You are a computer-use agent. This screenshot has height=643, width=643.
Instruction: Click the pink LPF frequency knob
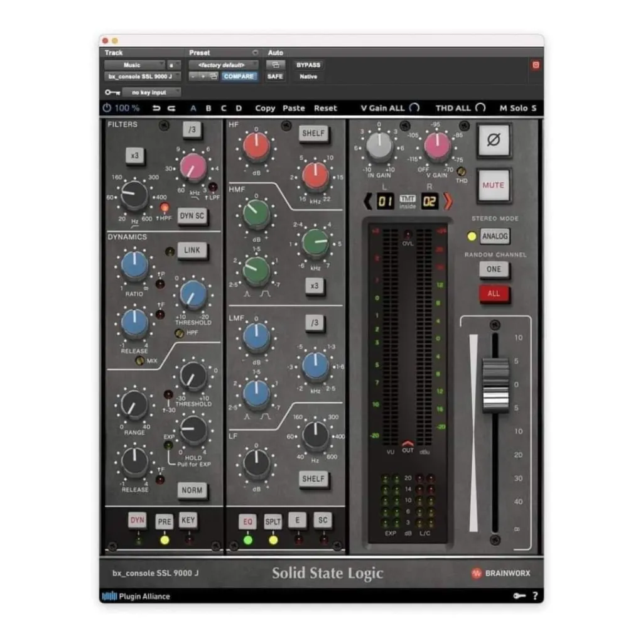point(193,167)
